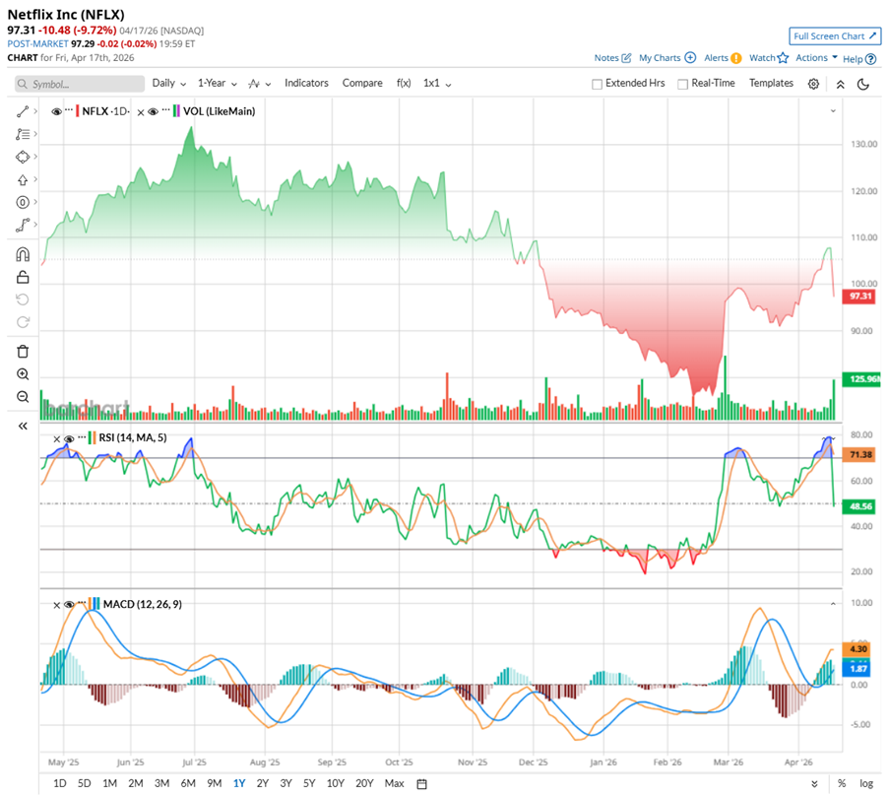Remove the MACD indicator with its X
Viewport: 889px width, 797px height.
pyautogui.click(x=57, y=605)
